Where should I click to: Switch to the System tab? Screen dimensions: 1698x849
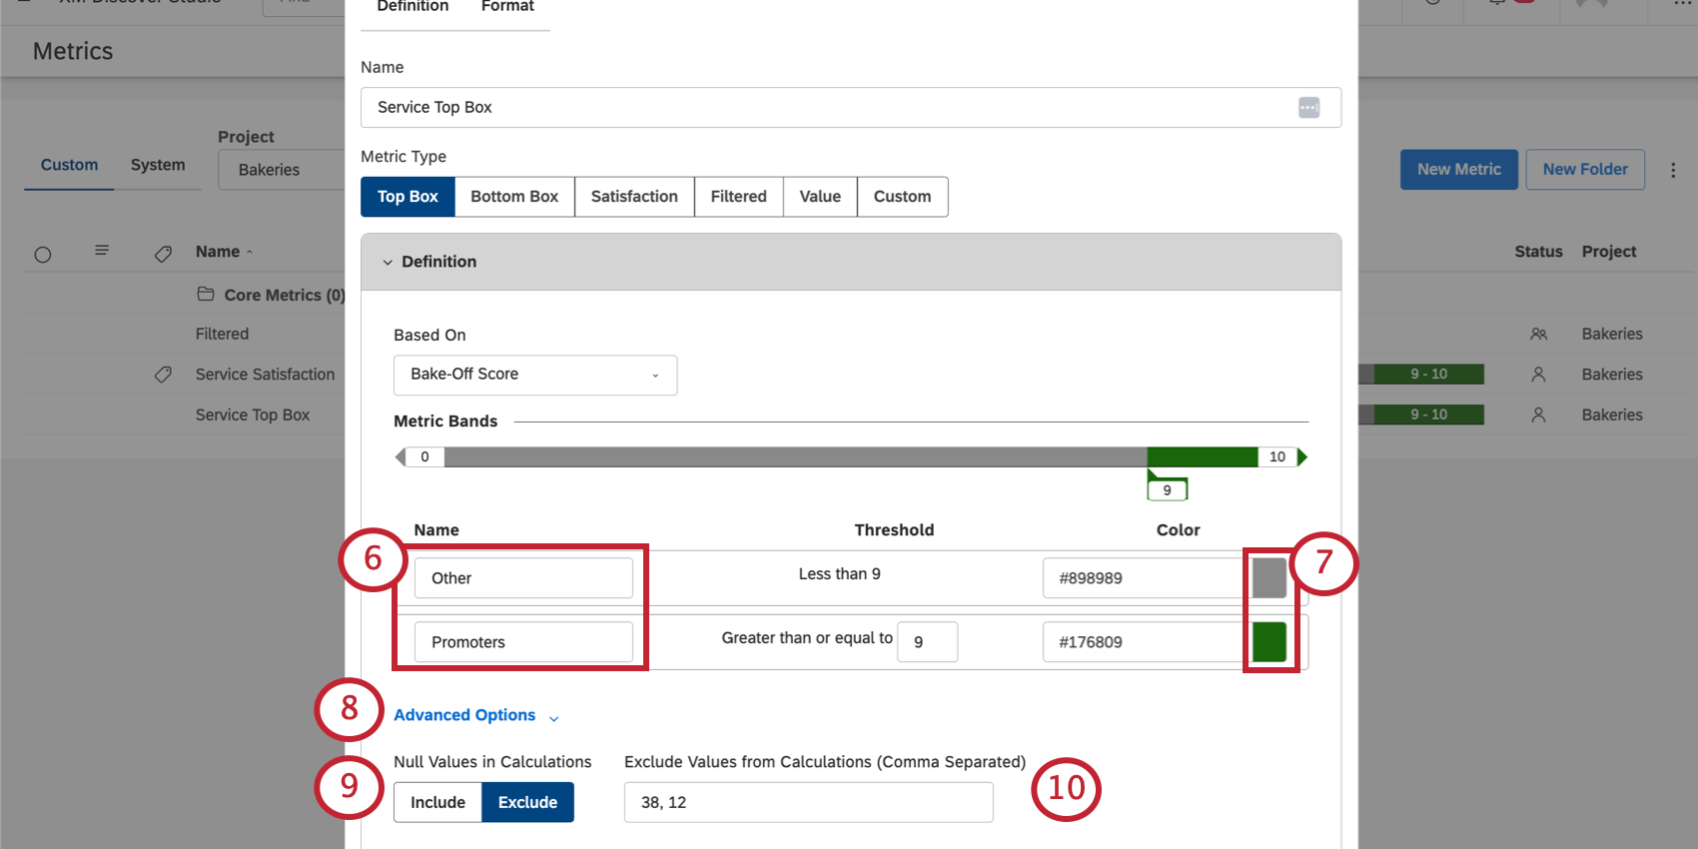(158, 165)
